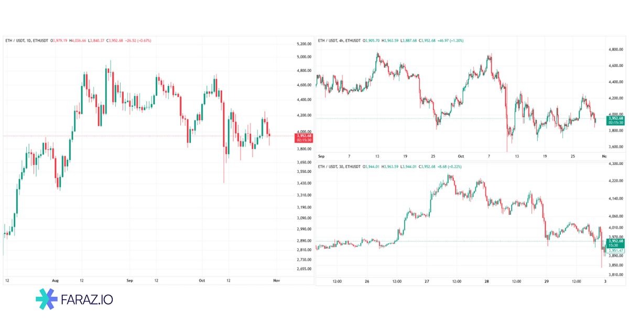Select the ETH / USDT 1D chart title
Screen dimensions: 629x330
(x=26, y=40)
